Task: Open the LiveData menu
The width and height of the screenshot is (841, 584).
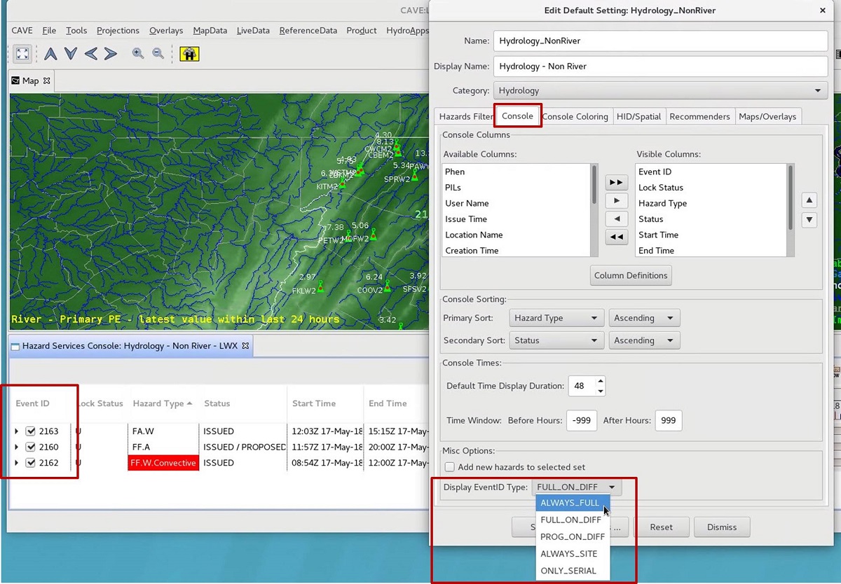Action: pos(253,30)
